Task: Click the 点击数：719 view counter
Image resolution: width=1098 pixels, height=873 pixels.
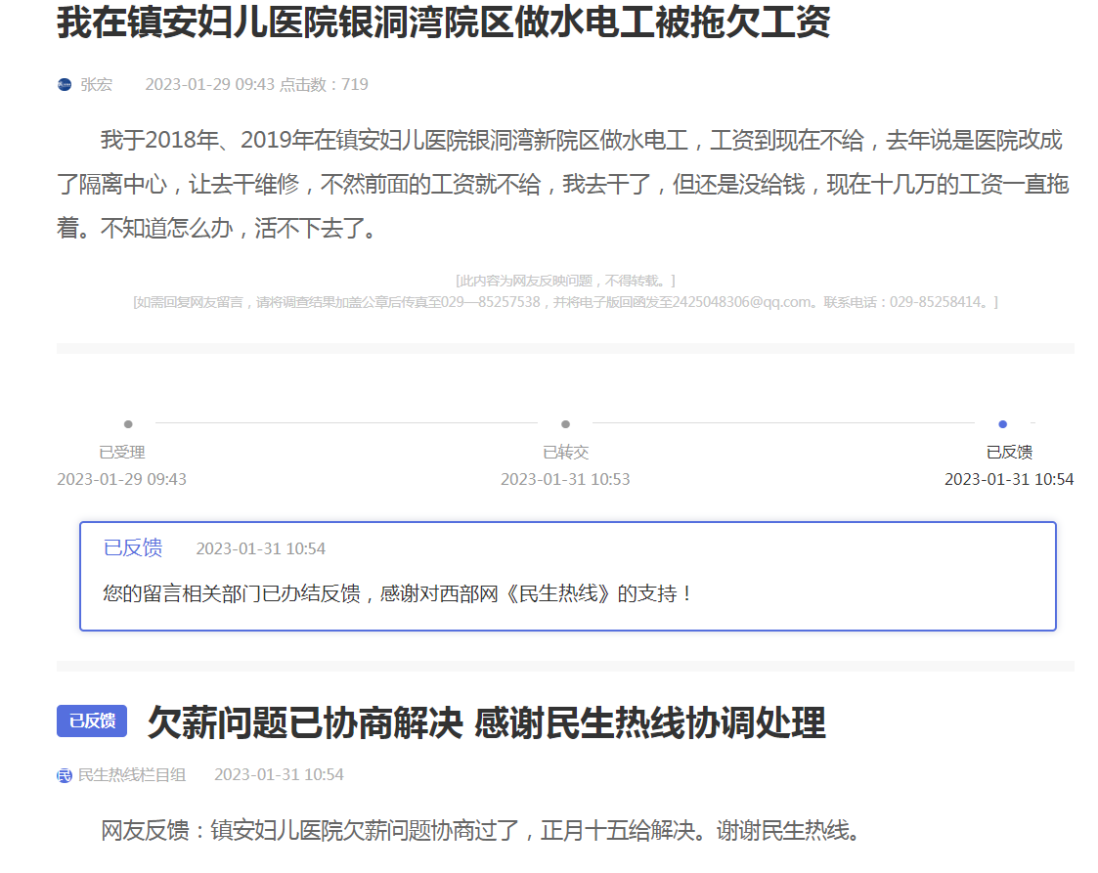Action: pos(324,85)
